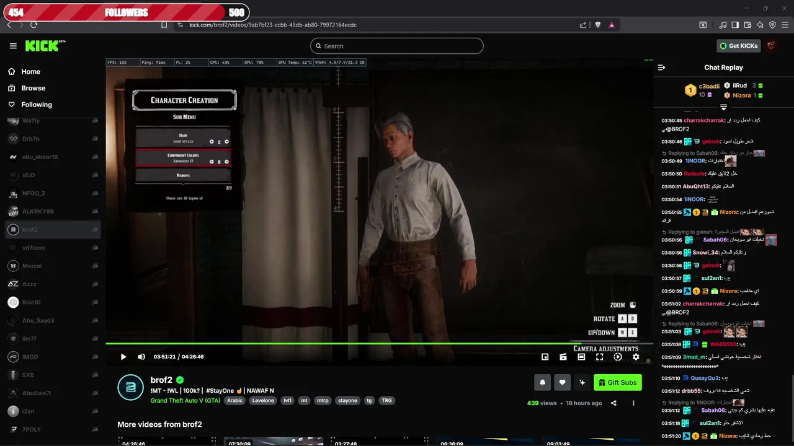Open the three-dot more options menu
The width and height of the screenshot is (794, 446).
coord(633,403)
